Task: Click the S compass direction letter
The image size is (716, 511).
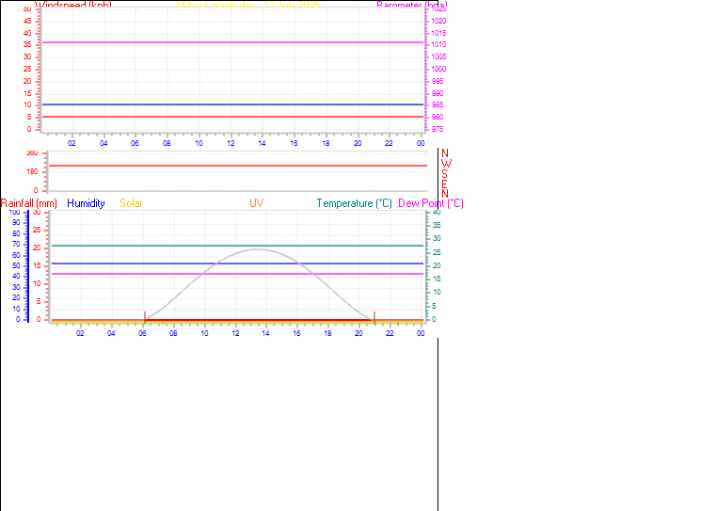Action: 445,174
